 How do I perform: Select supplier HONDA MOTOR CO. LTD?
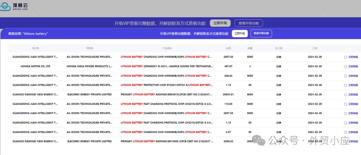(x=35, y=66)
